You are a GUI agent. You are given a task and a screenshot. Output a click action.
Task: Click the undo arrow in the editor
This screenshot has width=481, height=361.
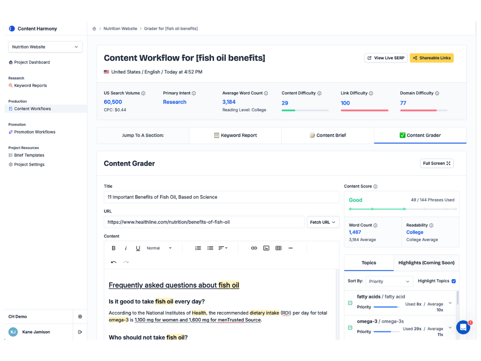pyautogui.click(x=113, y=262)
